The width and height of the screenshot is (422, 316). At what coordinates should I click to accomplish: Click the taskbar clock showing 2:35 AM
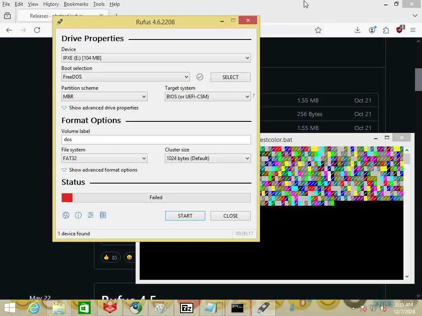pos(404,308)
